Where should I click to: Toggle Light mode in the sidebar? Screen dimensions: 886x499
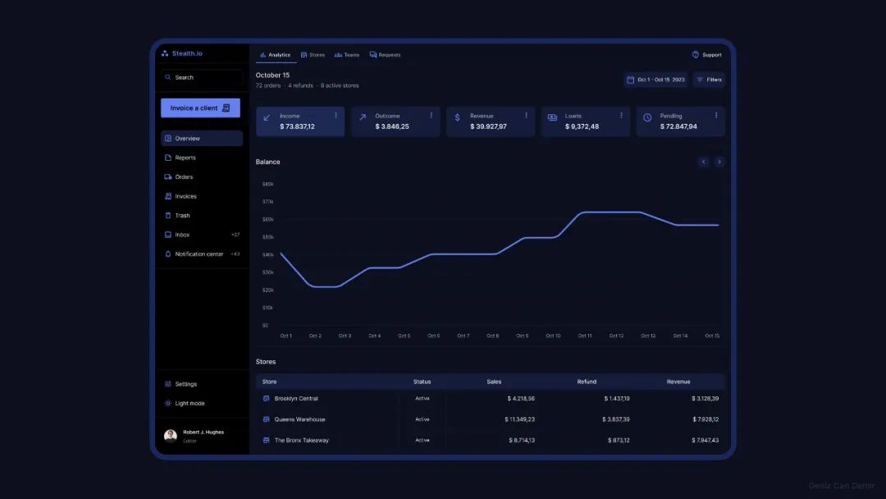(x=185, y=404)
